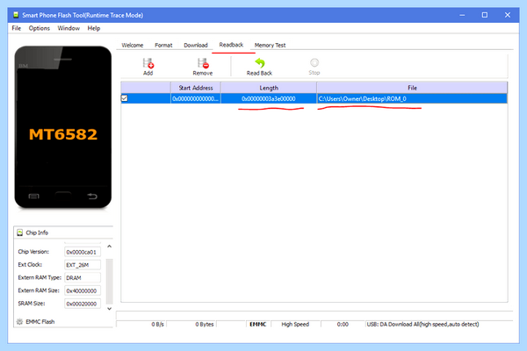Click the Smart Phone Flash Tool title bar icon
Screen dimensions: 527x351
point(16,15)
